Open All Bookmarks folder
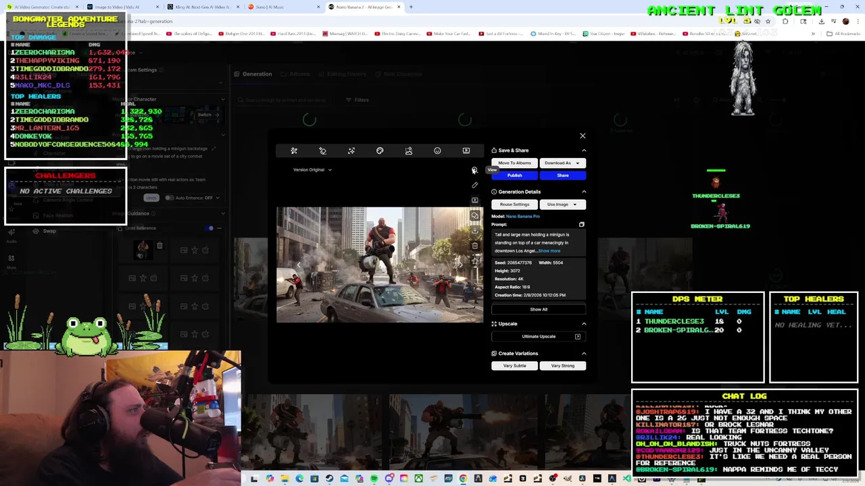The image size is (865, 486). click(843, 33)
